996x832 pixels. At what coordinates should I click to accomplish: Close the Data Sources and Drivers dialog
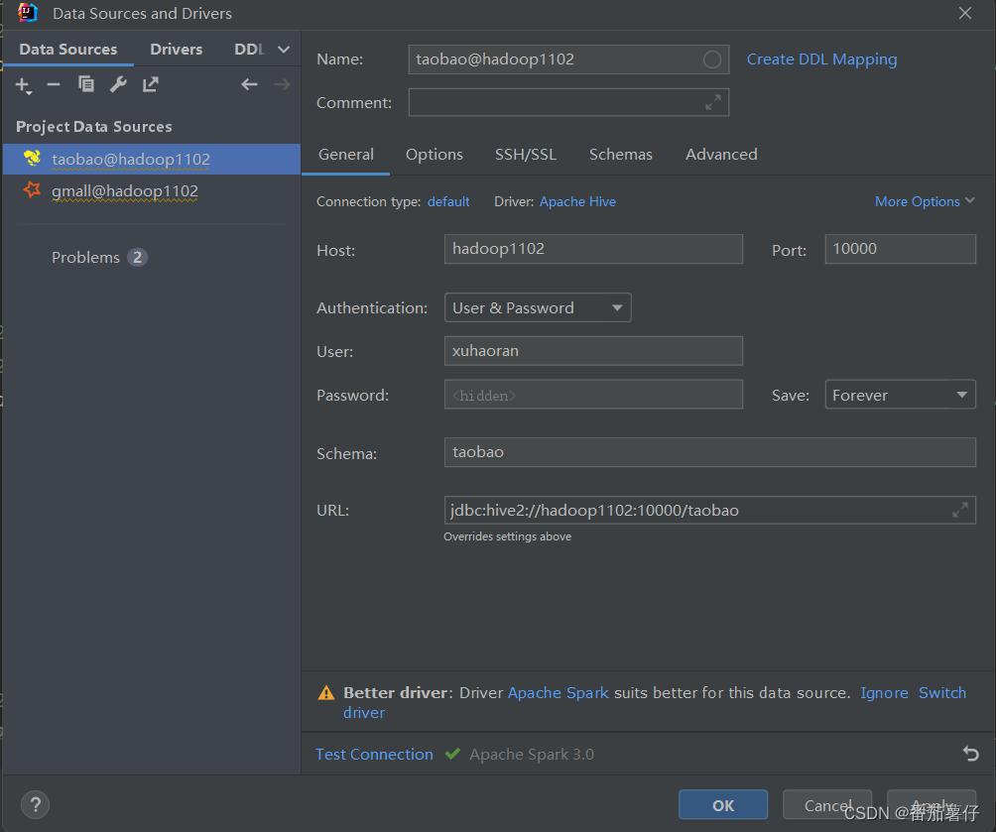965,13
